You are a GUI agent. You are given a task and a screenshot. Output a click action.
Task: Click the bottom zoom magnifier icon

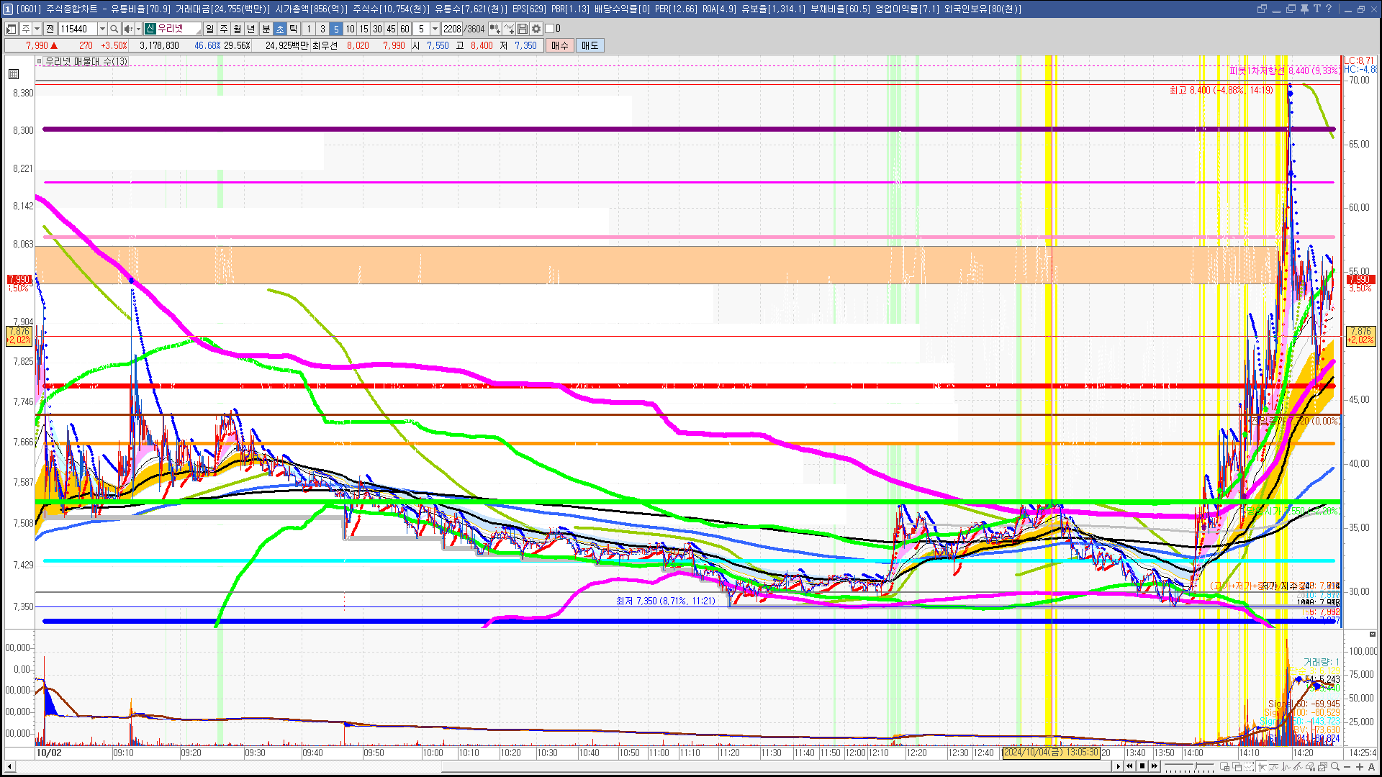pos(1335,766)
